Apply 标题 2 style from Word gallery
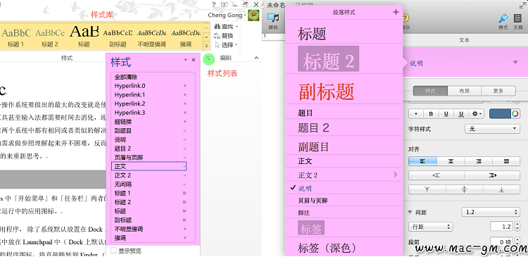Screen dimensions: 528x257 50,37
